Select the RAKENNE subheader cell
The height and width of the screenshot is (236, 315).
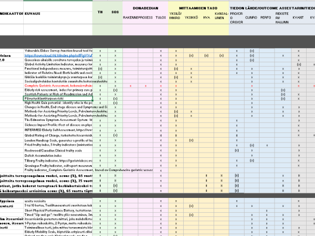tap(130, 18)
